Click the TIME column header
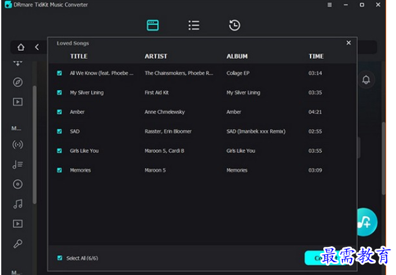The image size is (396, 275). tap(316, 56)
